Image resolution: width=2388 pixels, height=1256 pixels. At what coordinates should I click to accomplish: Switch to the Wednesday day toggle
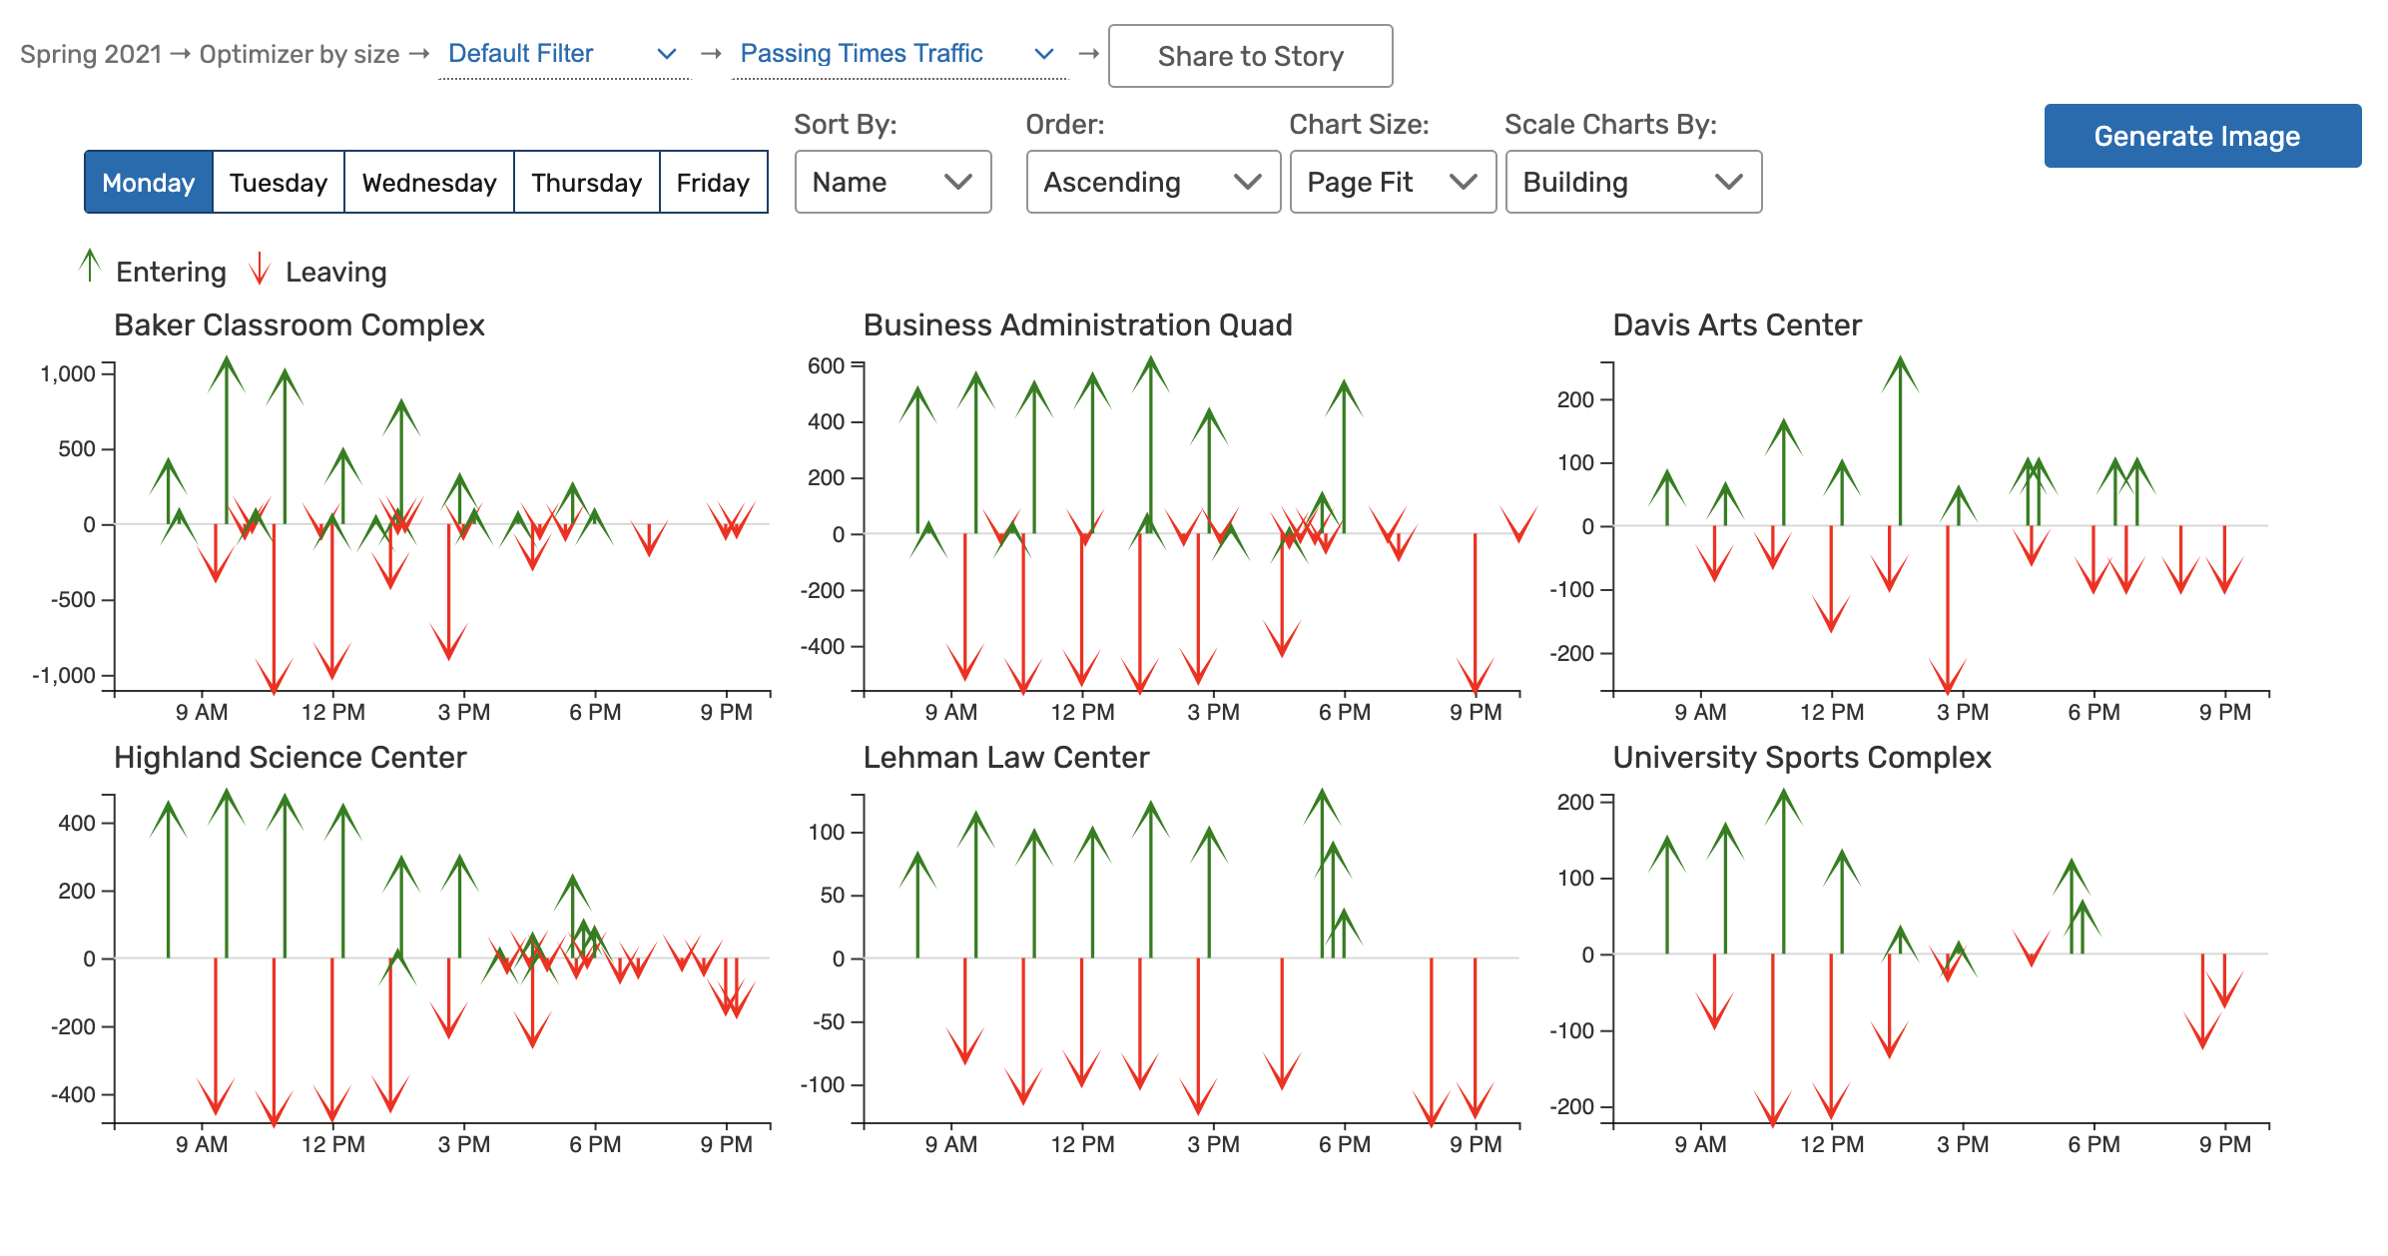pyautogui.click(x=429, y=183)
